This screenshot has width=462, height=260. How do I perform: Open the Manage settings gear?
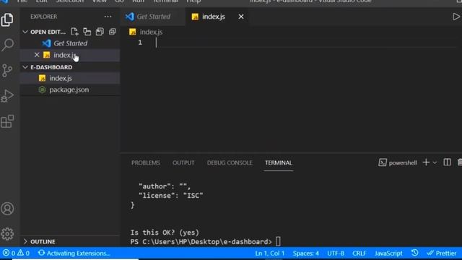tap(7, 234)
